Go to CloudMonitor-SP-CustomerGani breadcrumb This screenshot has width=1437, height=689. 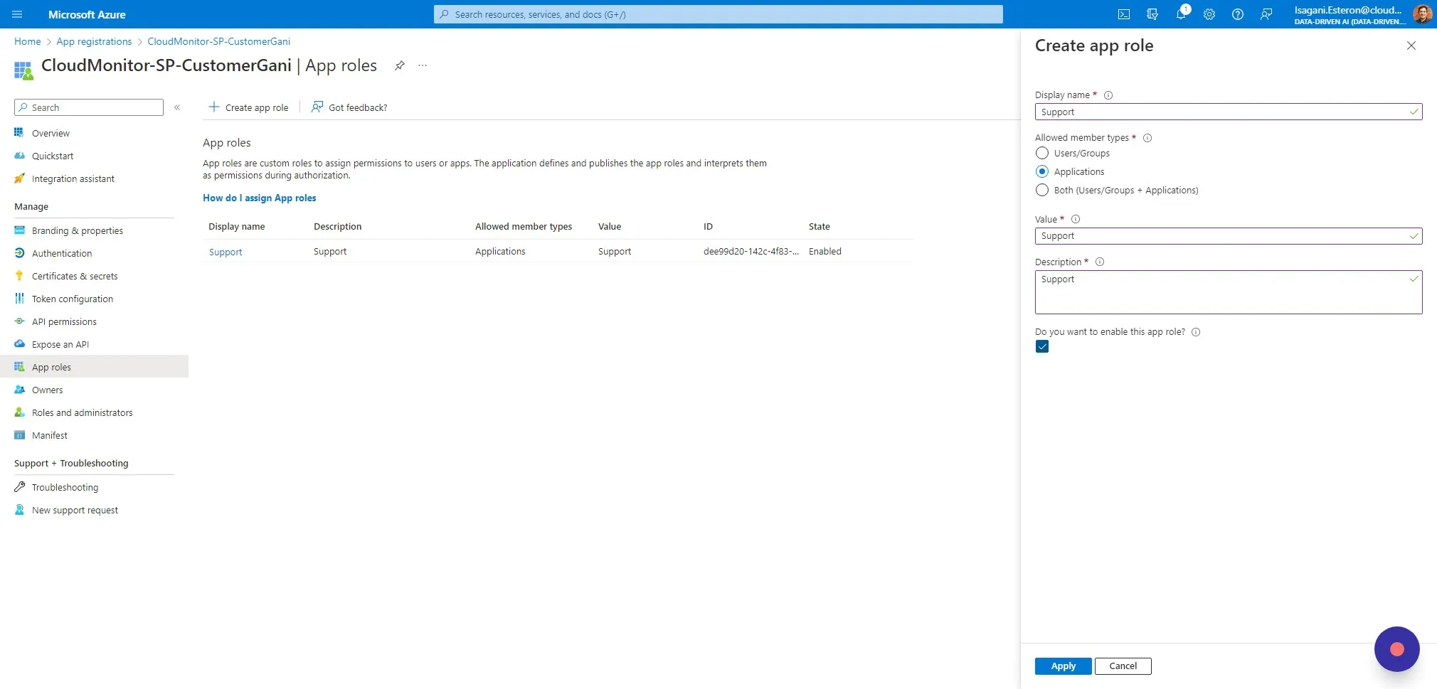coord(218,41)
